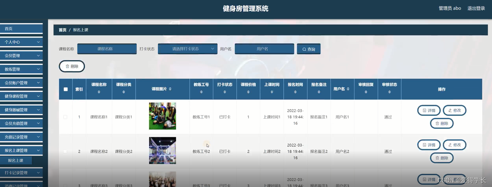This screenshot has width=492, height=187.
Task: Check the checkbox for row 课程名称2
Action: [65, 151]
